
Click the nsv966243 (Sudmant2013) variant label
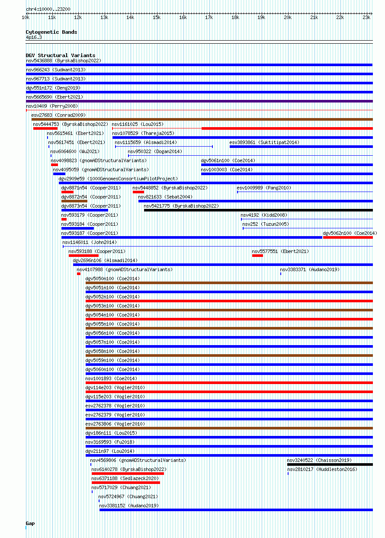pyautogui.click(x=55, y=70)
